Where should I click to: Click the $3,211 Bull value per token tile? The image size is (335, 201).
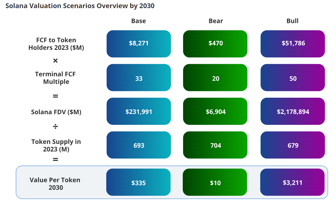[x=293, y=182]
